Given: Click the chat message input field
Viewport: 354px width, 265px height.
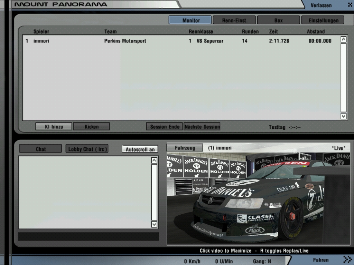Looking at the screenshot, I should pos(88,236).
